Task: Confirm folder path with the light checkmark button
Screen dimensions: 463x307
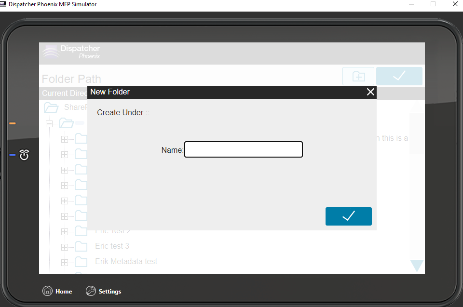Action: click(399, 76)
